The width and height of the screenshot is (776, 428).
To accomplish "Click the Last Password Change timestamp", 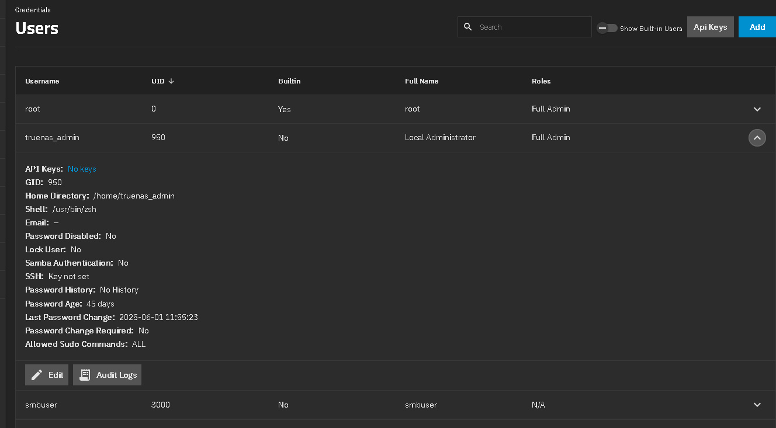I will (x=158, y=317).
